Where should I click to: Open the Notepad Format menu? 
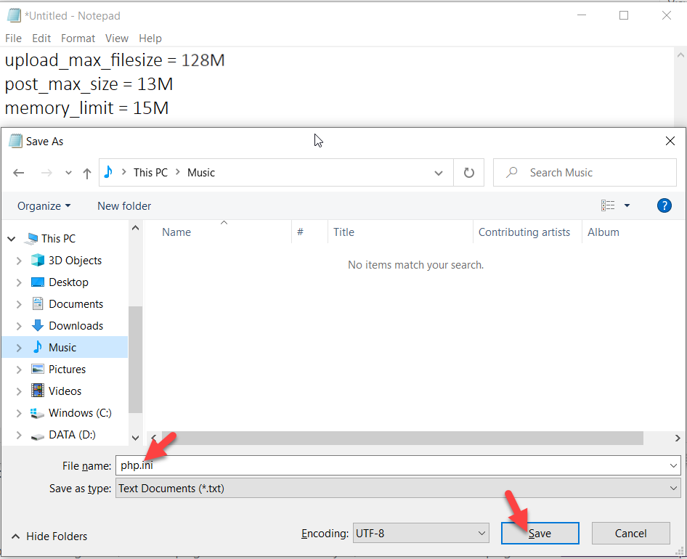point(78,38)
